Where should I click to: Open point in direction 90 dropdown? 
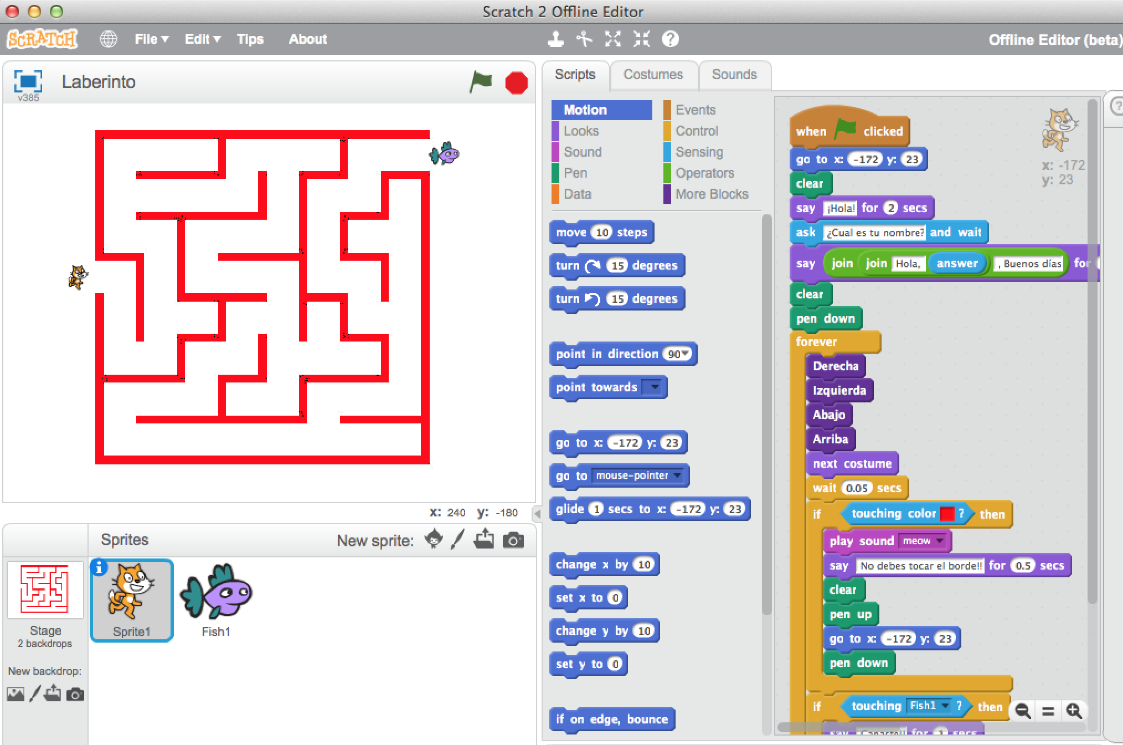coord(686,354)
